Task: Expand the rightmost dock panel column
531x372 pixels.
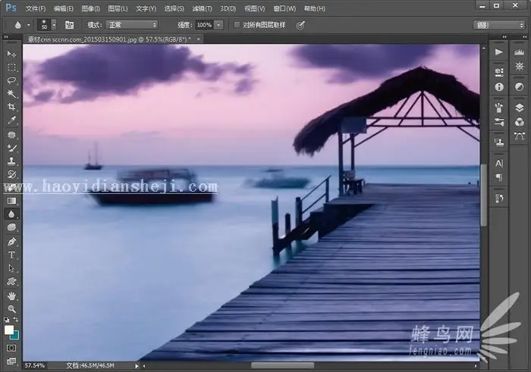Action: [x=525, y=36]
